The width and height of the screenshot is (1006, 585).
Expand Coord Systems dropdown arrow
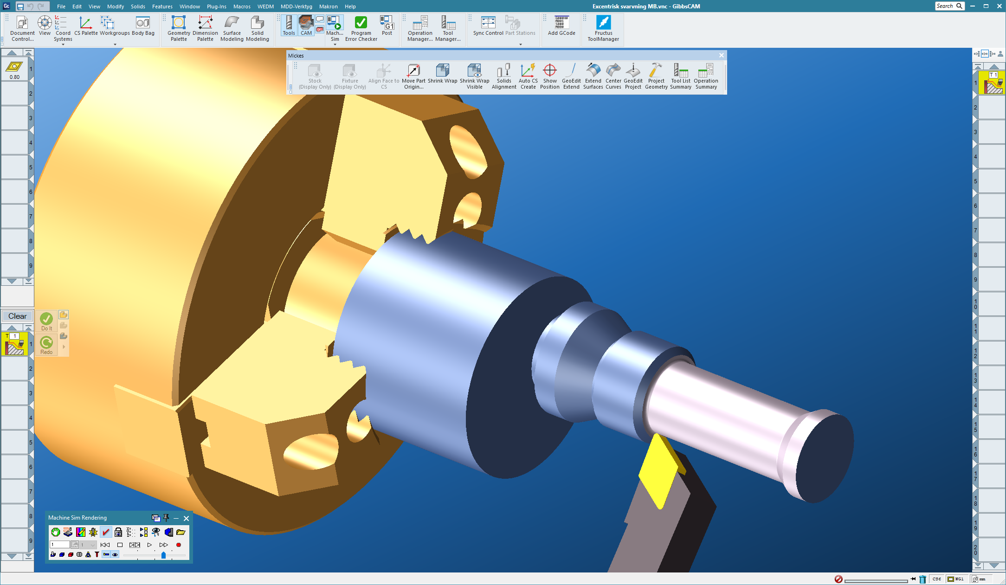tap(63, 45)
